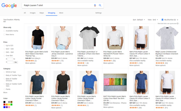Pick the yellow color swatch
The height and width of the screenshot is (111, 181).
coord(9,105)
